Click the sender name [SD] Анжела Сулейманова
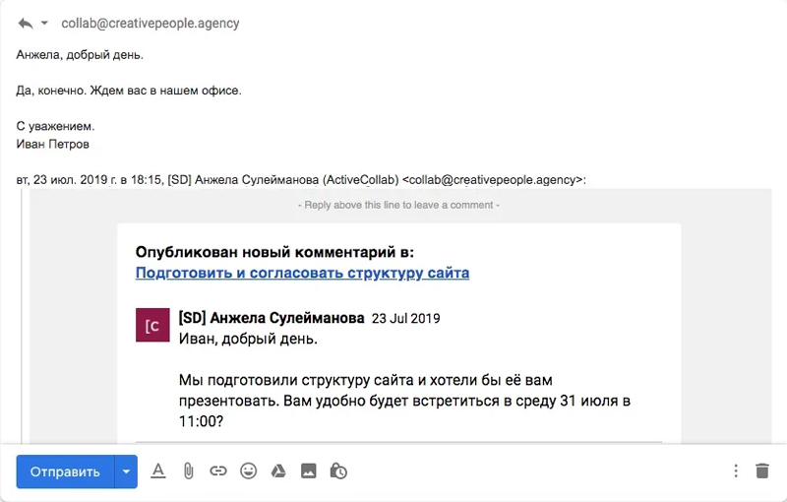Viewport: 787px width, 502px height. pos(272,318)
